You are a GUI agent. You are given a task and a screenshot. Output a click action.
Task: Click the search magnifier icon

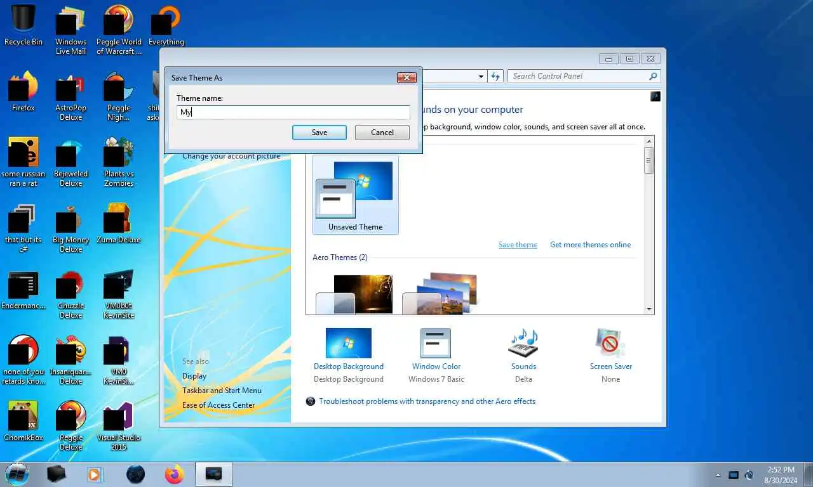(x=653, y=76)
